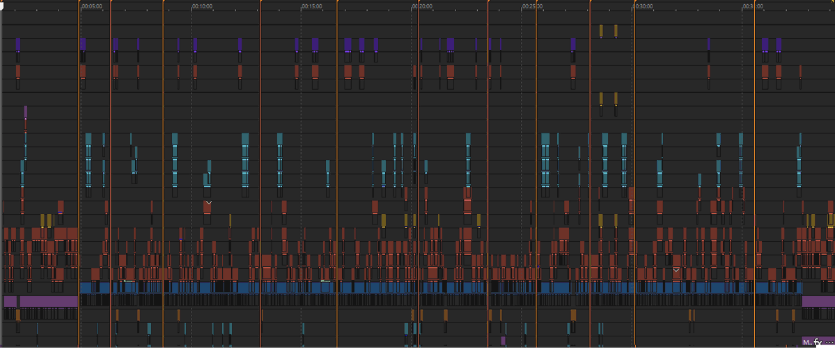Select left gold clip in the topmost track
835x353 pixels.
(x=601, y=30)
